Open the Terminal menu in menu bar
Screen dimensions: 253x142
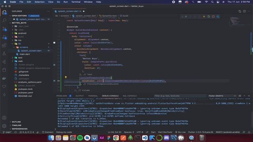tap(76, 2)
